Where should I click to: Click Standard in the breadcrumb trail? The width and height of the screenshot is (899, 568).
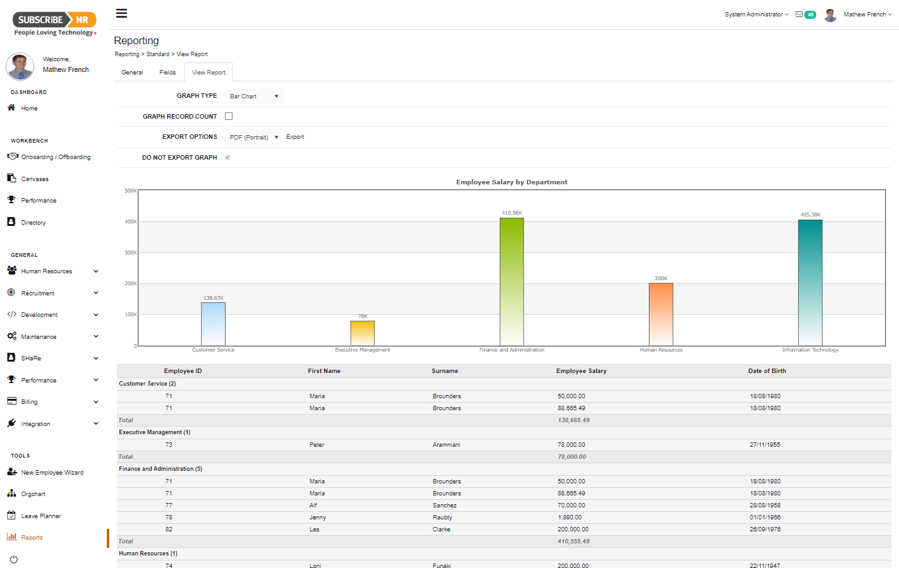[x=158, y=54]
